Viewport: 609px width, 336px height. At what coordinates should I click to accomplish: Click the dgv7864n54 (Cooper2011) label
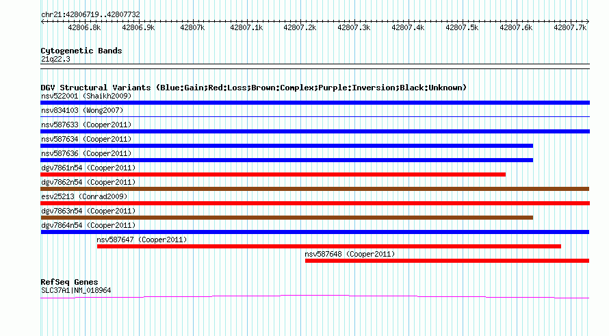click(x=88, y=225)
